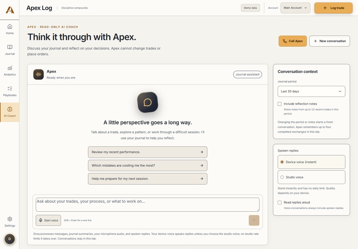This screenshot has height=249, width=358.
Task: Click 'Shift + Enter for a new line' hint
Action: [x=78, y=221]
